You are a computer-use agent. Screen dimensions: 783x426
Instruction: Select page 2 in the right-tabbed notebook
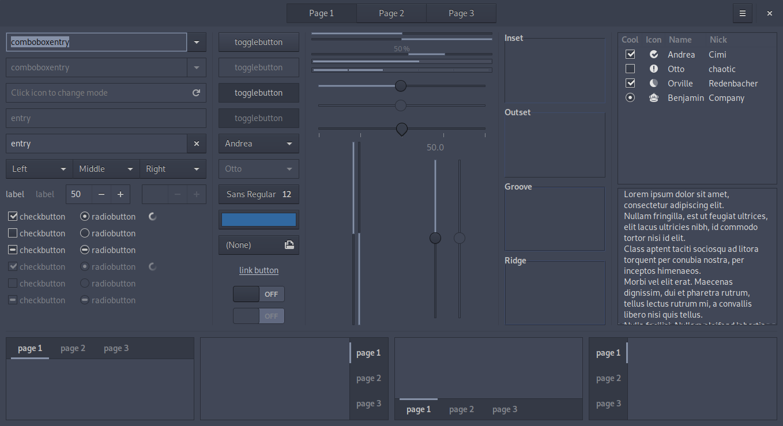point(369,378)
